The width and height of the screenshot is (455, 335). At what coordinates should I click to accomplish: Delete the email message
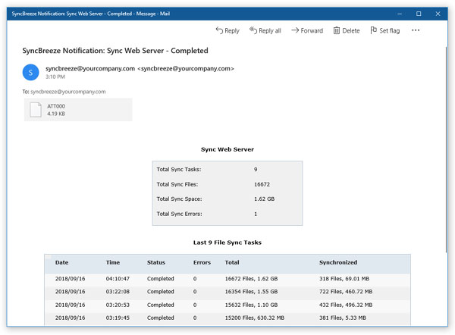point(347,30)
